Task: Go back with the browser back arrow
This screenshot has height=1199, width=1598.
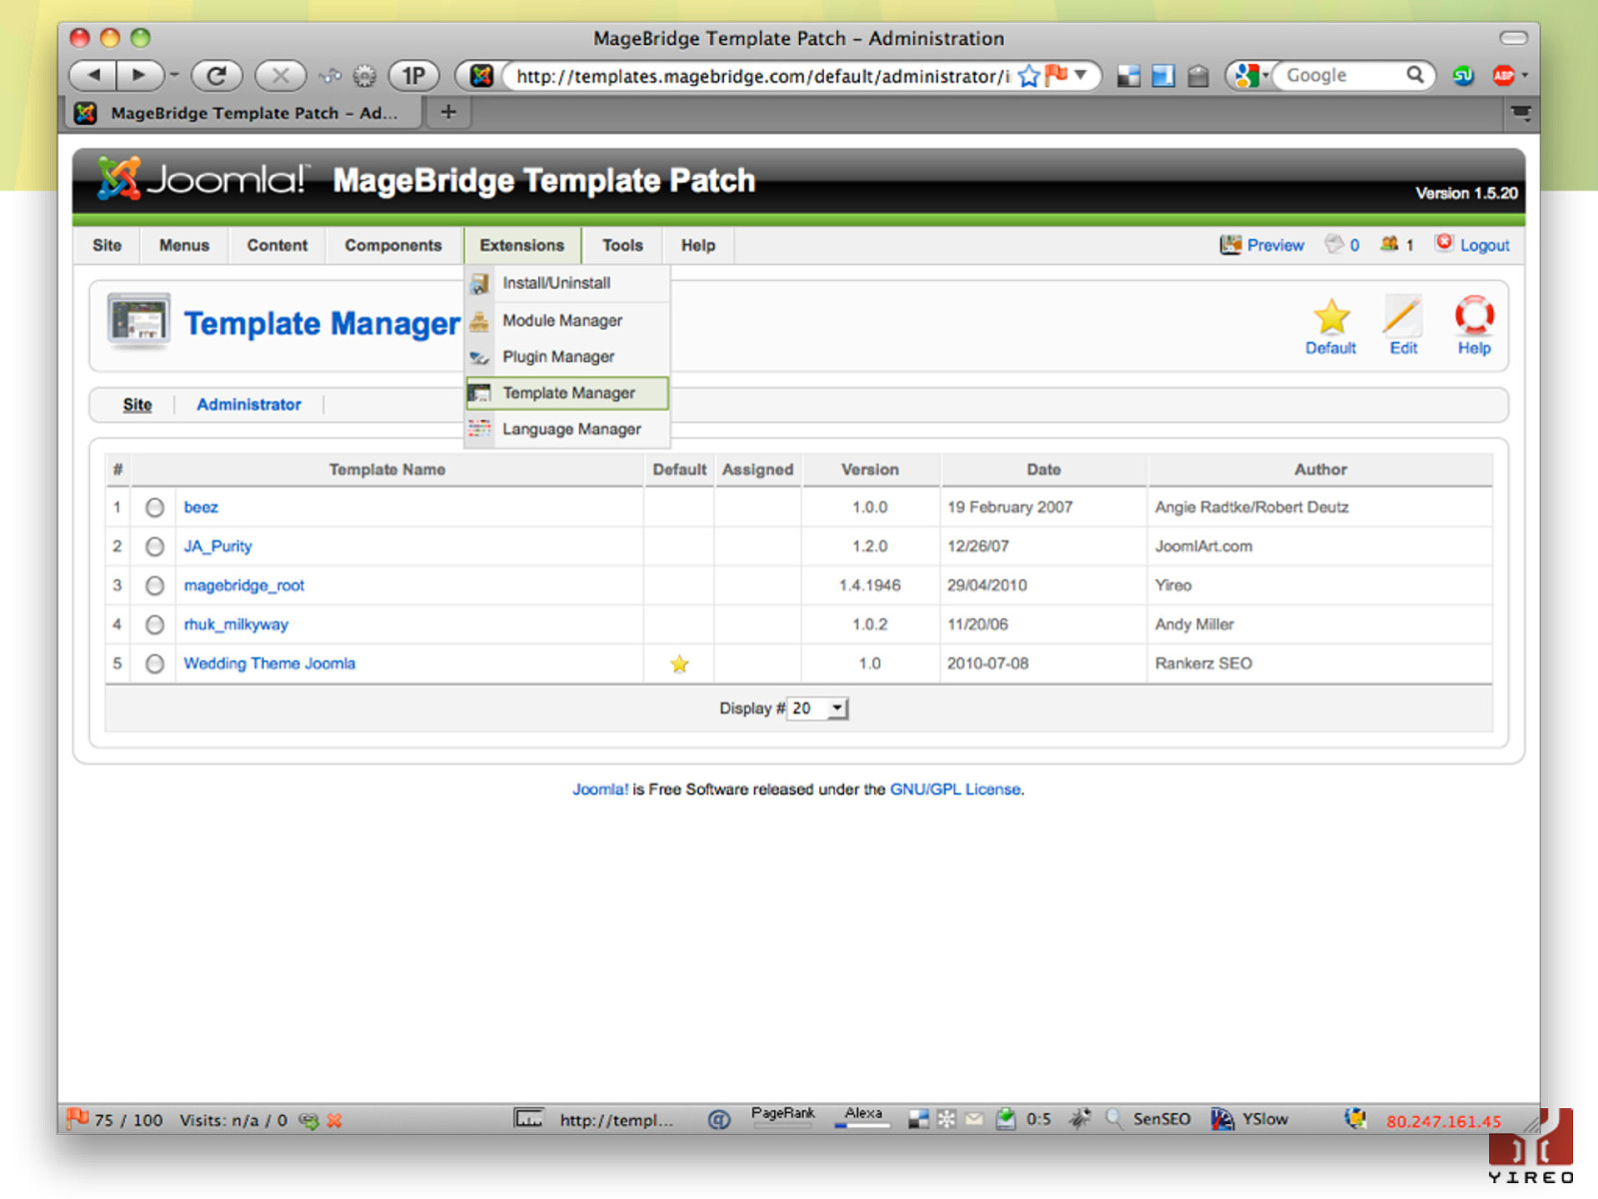Action: point(93,75)
